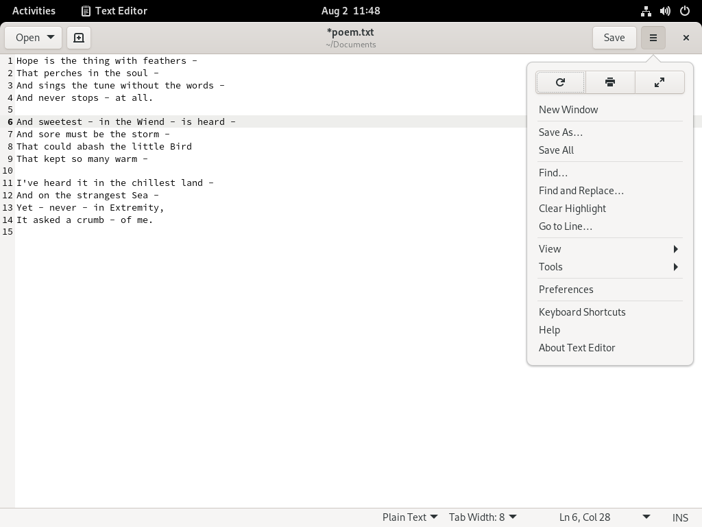Viewport: 702px width, 527px height.
Task: Open the power menu icon
Action: (x=685, y=11)
